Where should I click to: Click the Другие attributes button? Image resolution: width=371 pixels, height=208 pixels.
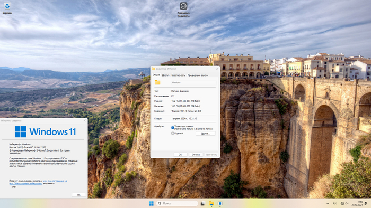(206, 134)
